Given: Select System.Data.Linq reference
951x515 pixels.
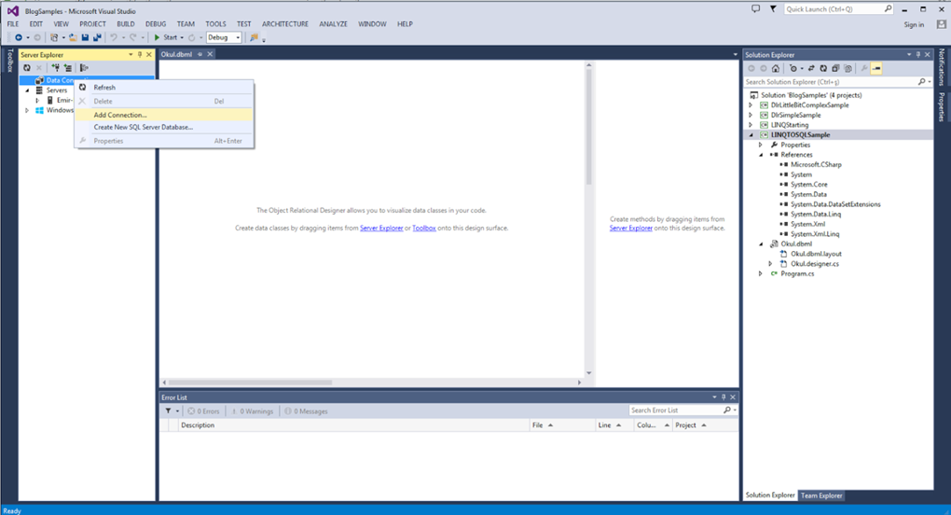Looking at the screenshot, I should point(816,215).
